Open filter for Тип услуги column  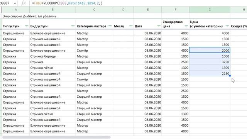tap(27, 26)
